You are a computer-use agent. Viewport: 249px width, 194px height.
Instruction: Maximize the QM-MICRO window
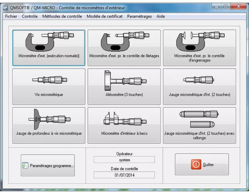(226, 6)
